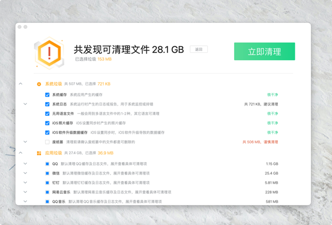Click the 微信 description about cache and log files
This screenshot has height=225, width=332.
pyautogui.click(x=106, y=173)
